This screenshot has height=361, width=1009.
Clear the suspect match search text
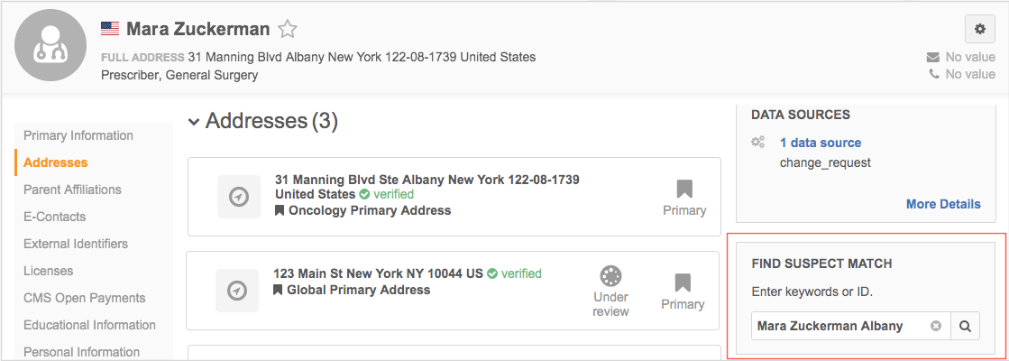(x=936, y=326)
